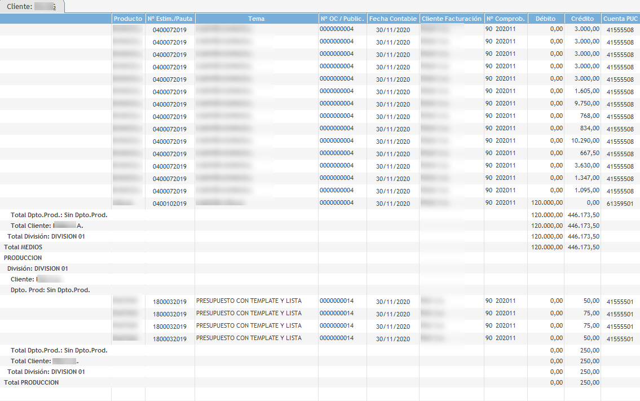Click the Cuenta PUC column header

coord(620,19)
